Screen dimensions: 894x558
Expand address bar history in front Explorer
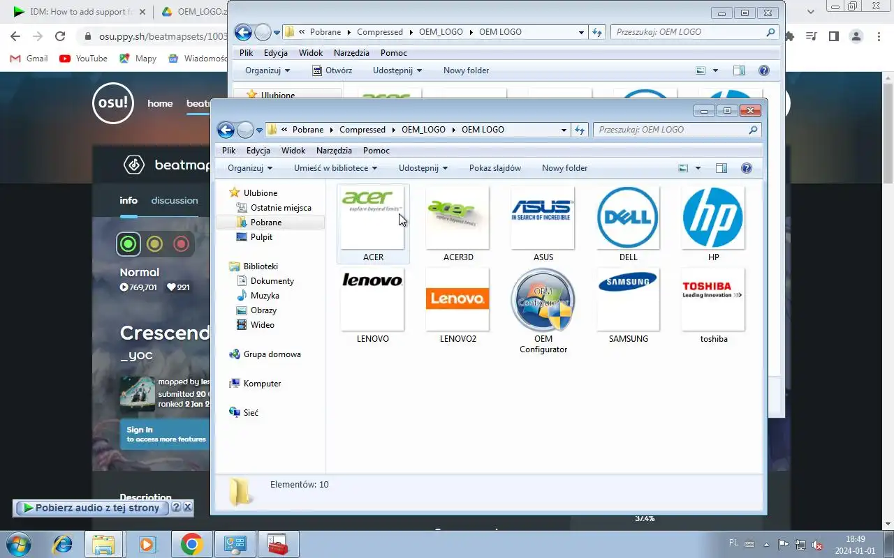pos(564,130)
